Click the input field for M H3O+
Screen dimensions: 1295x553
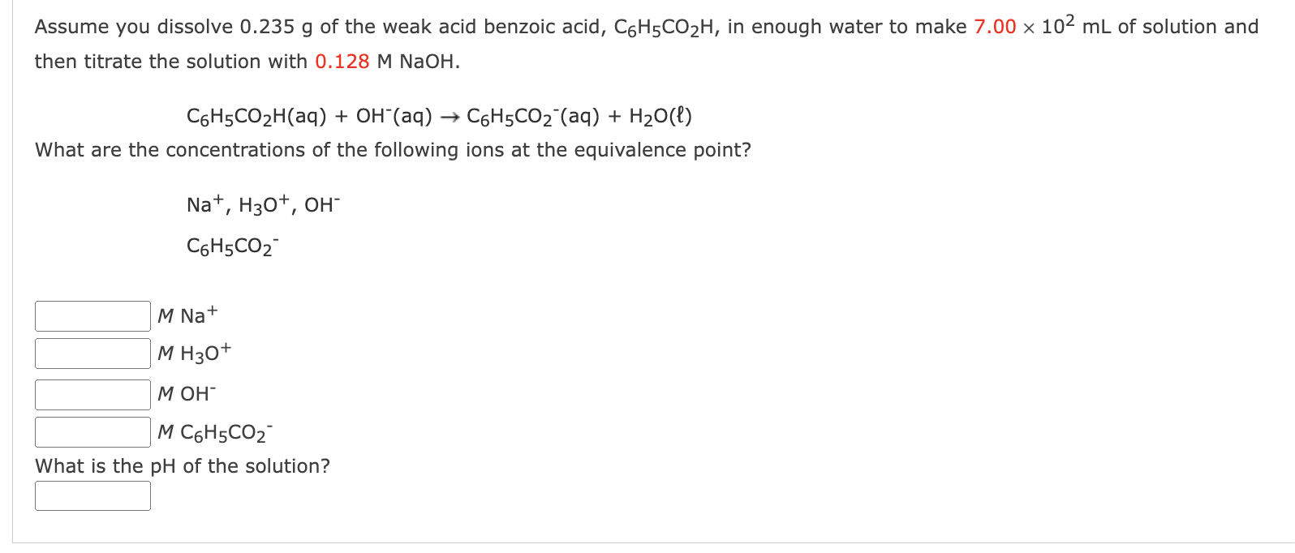[92, 354]
